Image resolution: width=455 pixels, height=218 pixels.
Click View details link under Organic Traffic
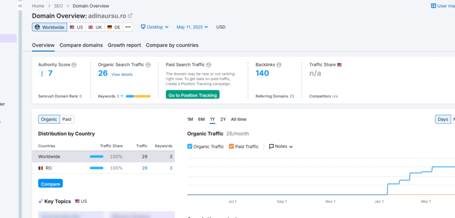click(122, 74)
